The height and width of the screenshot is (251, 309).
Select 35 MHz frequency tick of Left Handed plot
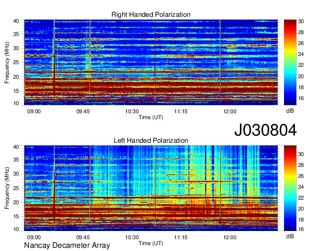[x=16, y=160]
